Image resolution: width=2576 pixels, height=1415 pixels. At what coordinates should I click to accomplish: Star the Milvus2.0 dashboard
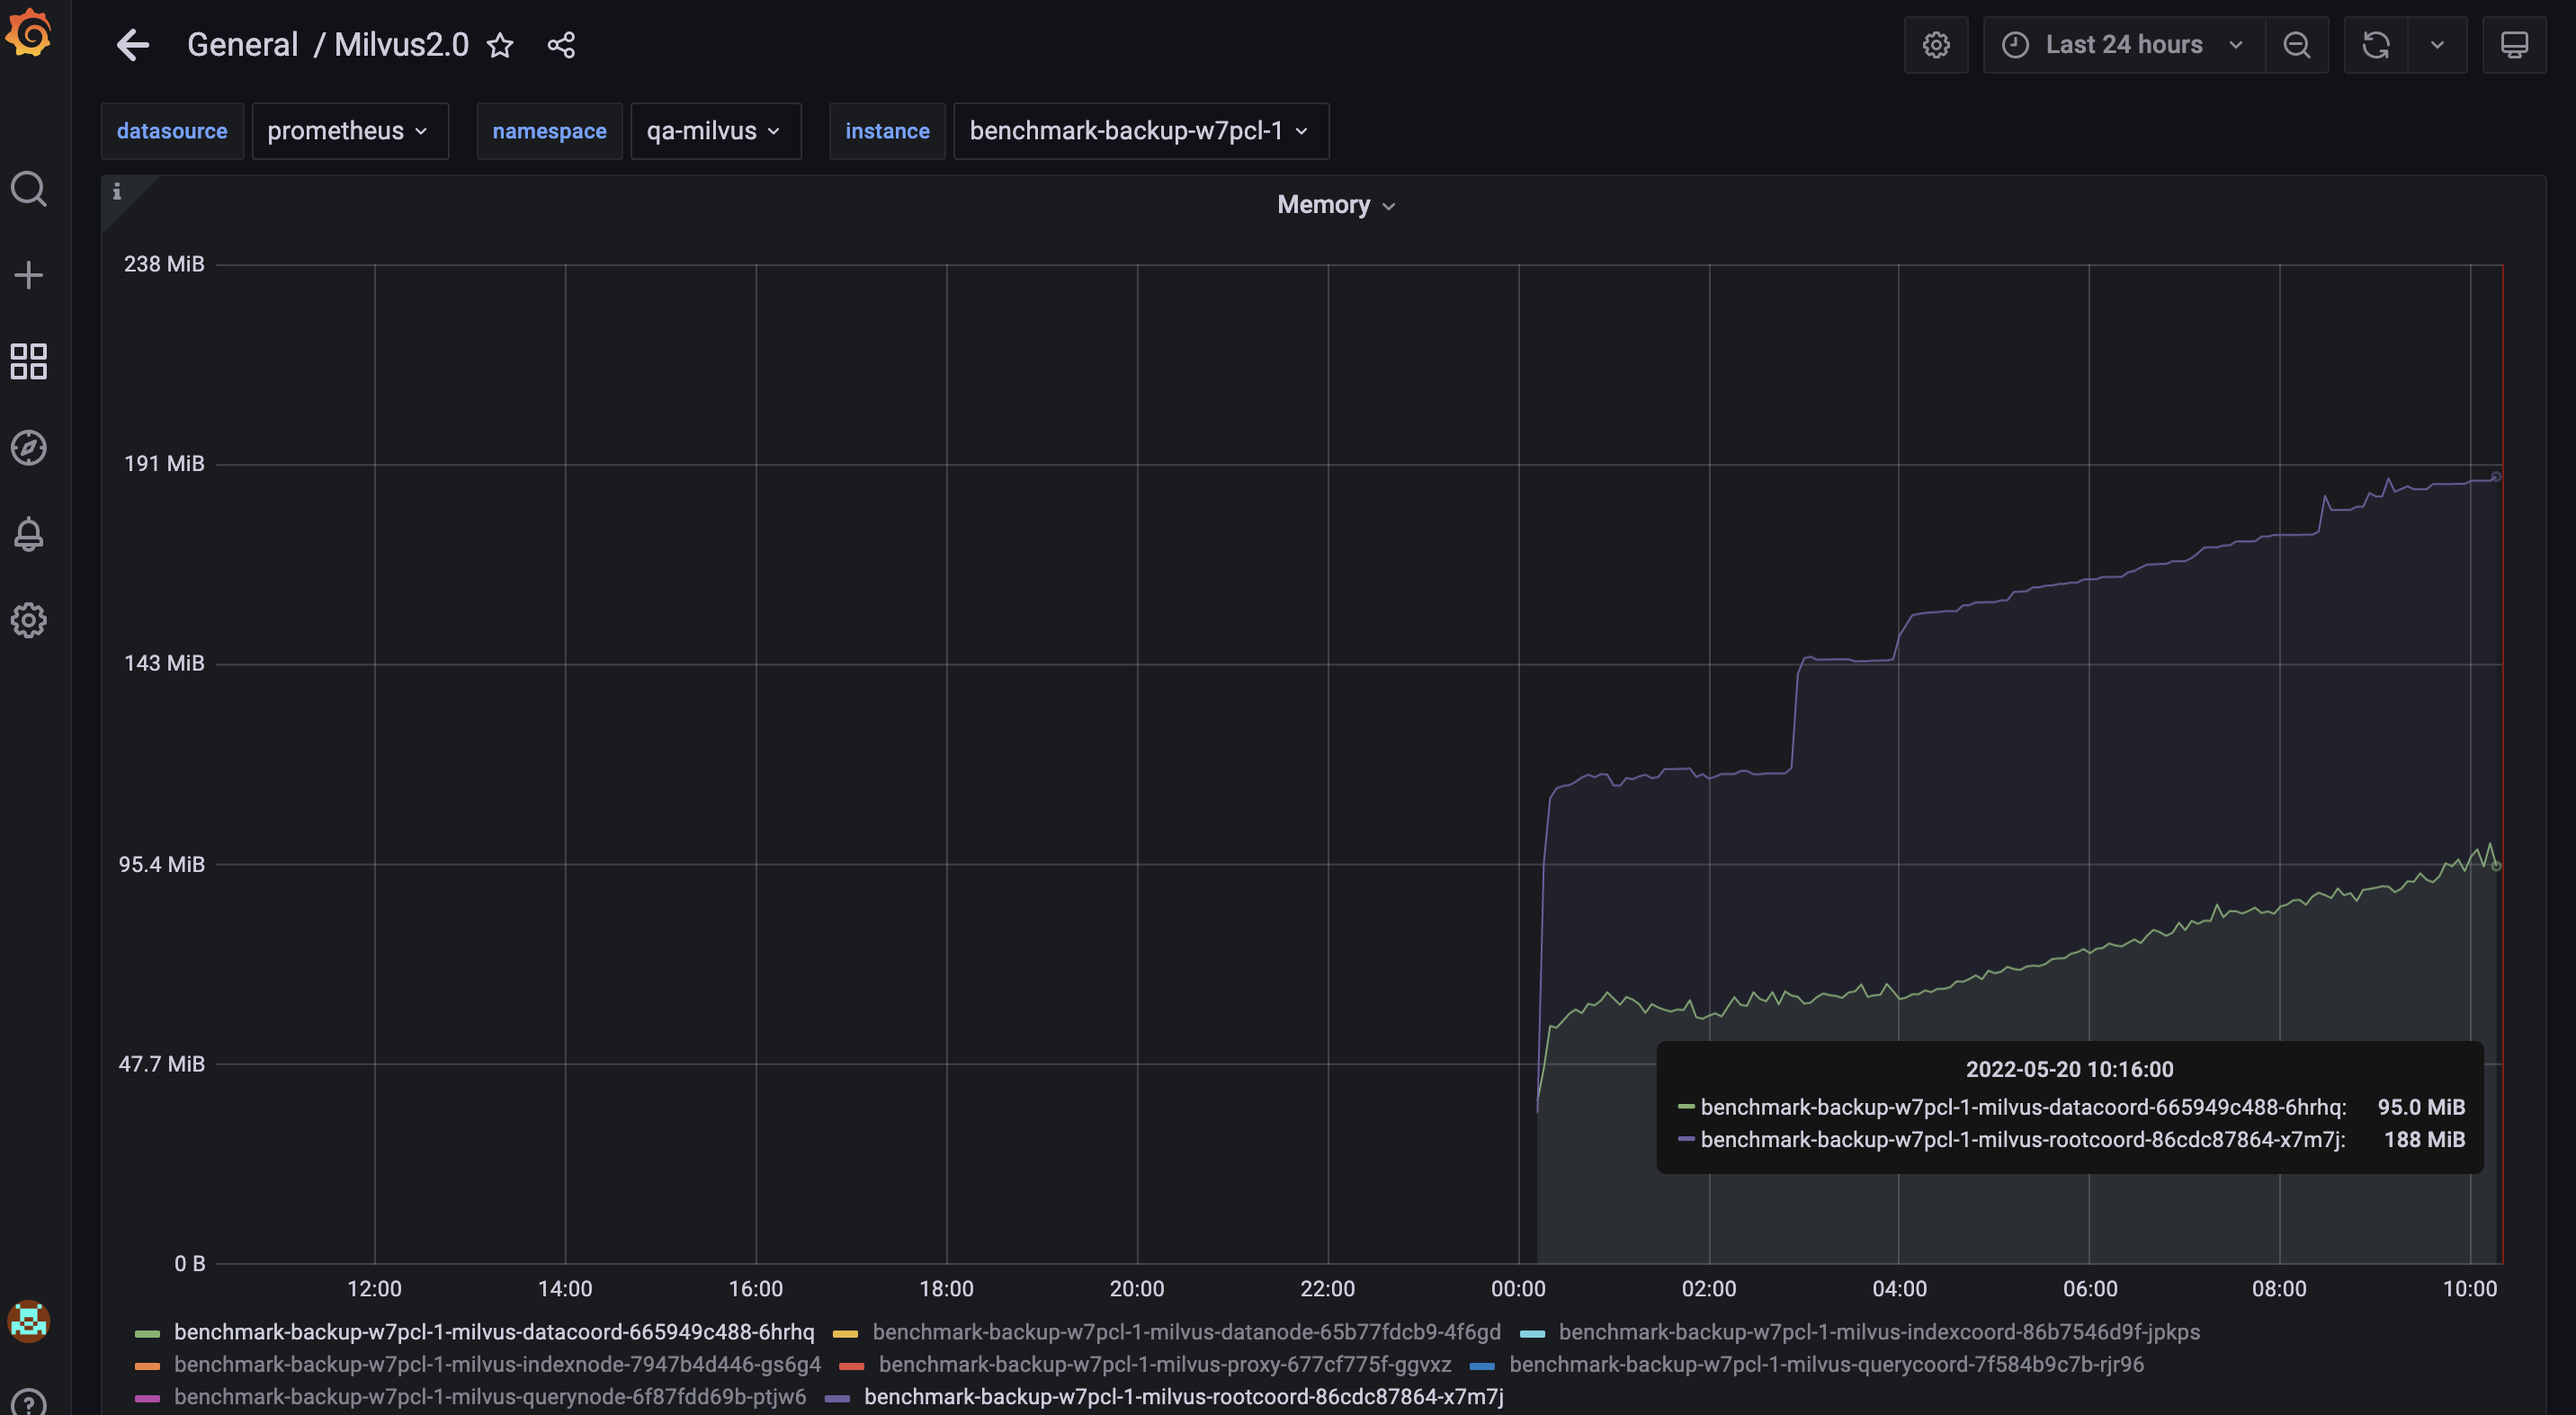pos(499,45)
